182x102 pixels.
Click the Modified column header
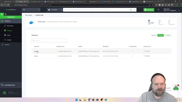106,46
